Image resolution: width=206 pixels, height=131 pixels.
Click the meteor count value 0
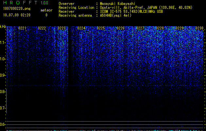(47, 15)
